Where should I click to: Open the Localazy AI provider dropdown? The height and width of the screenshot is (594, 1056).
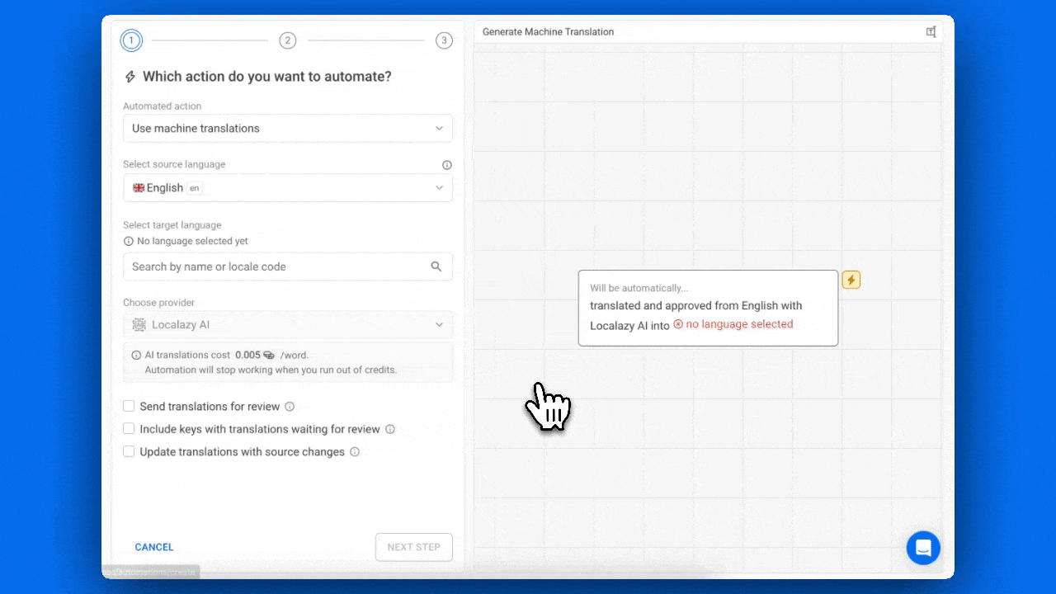[287, 325]
